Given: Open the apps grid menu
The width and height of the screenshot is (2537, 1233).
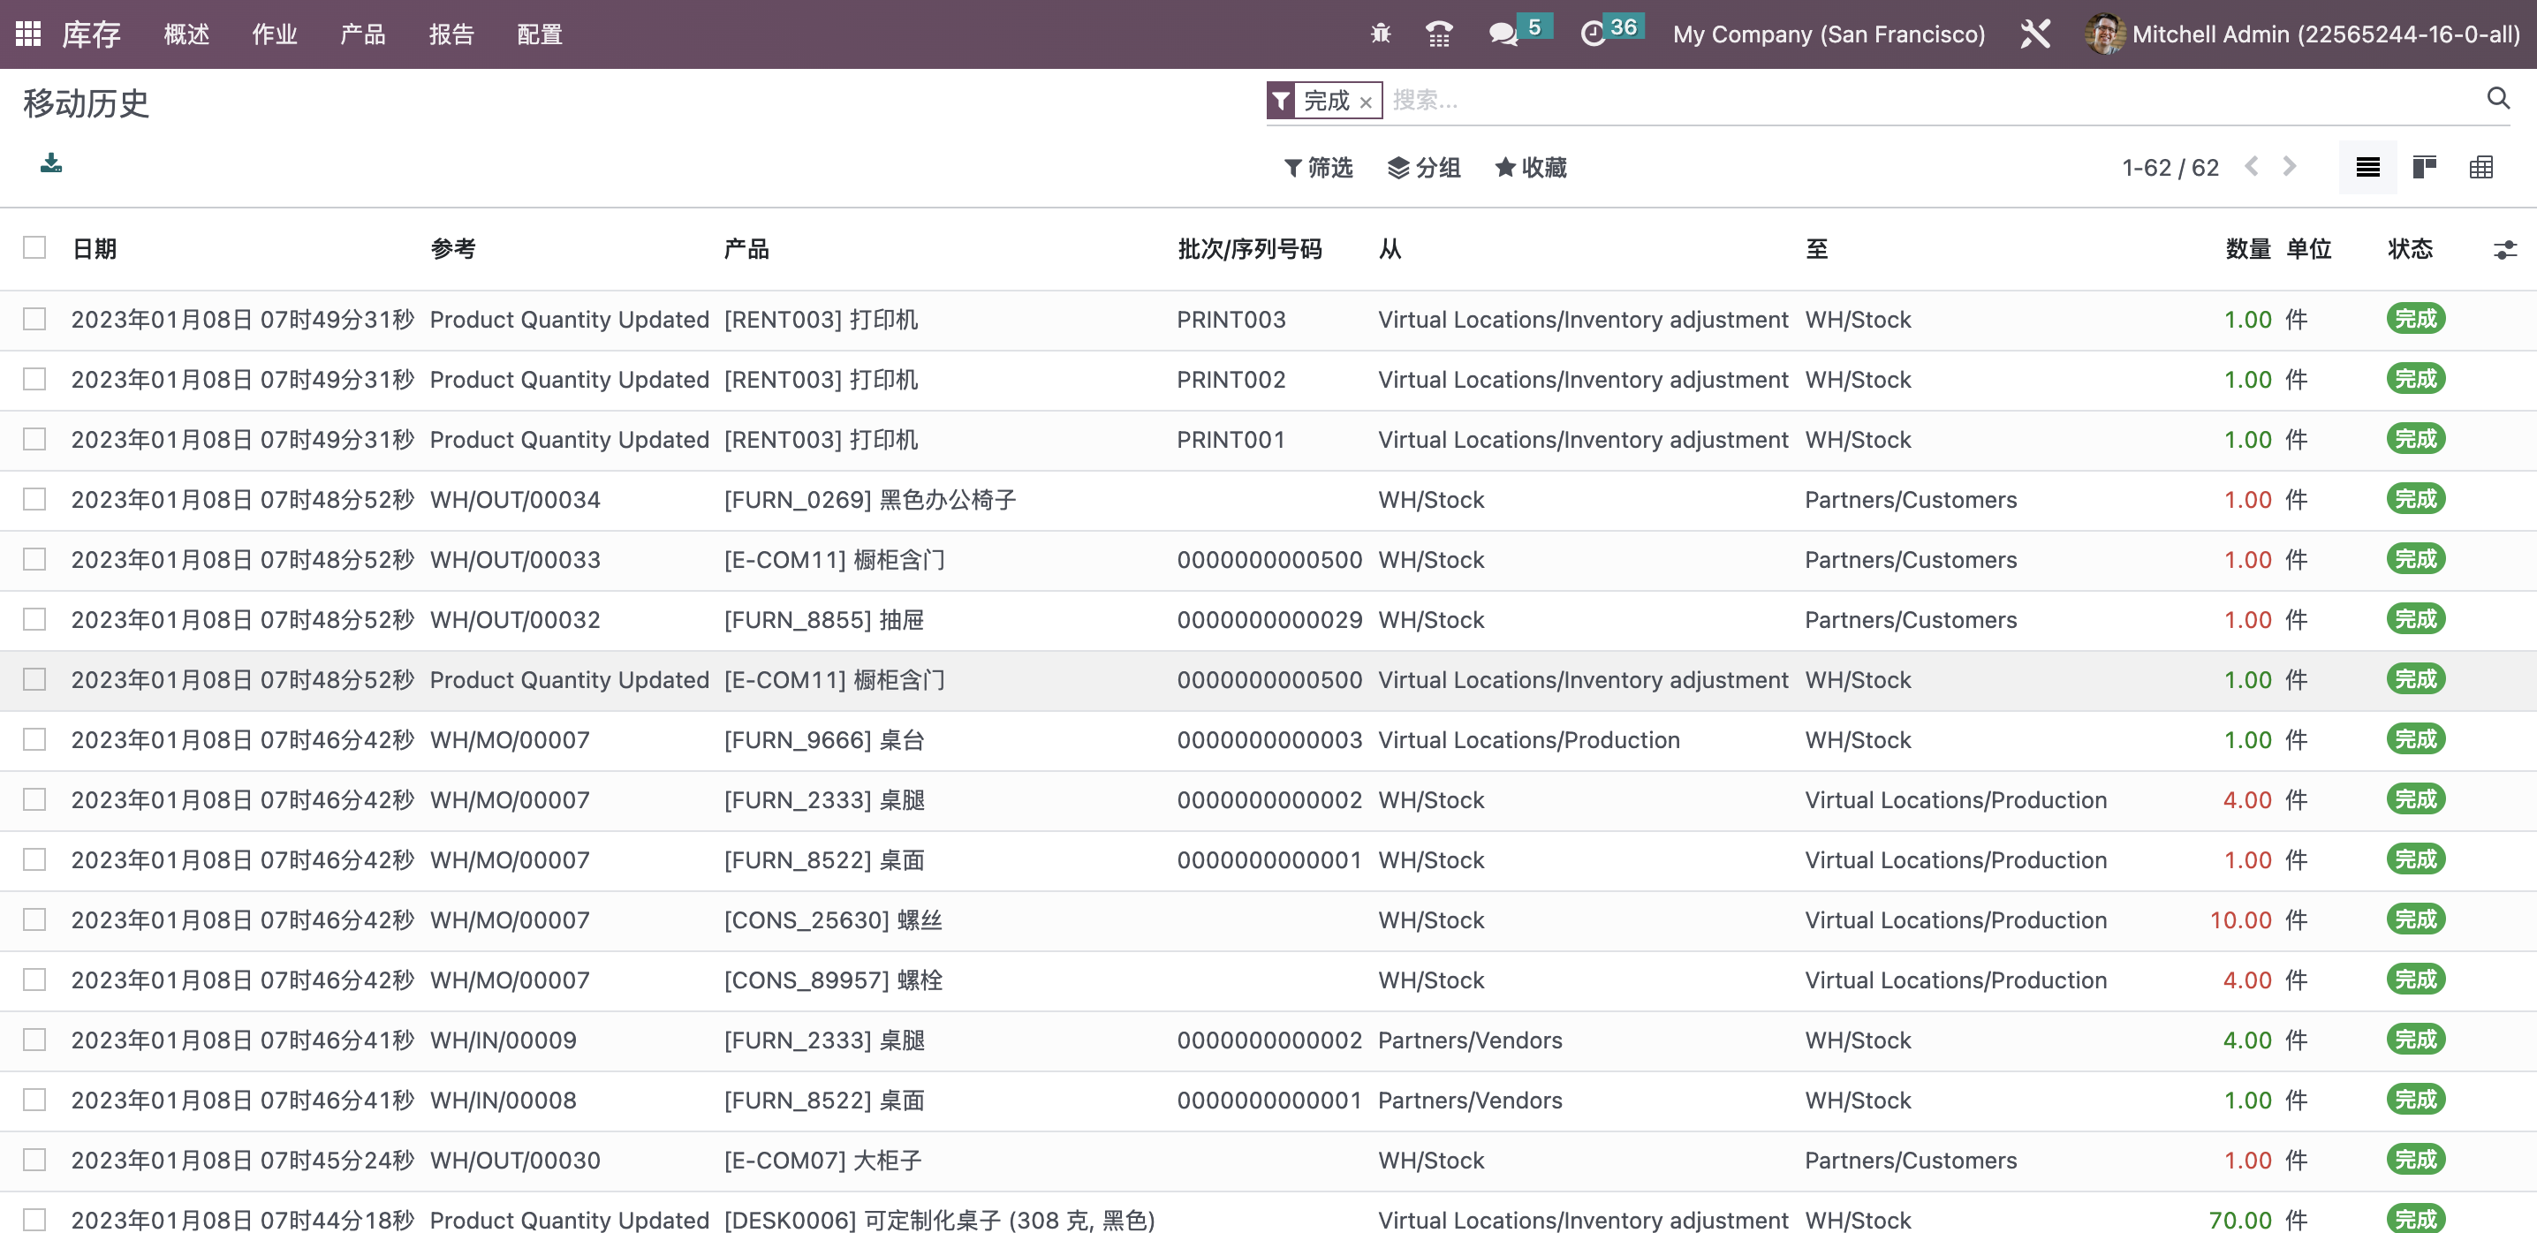Looking at the screenshot, I should point(27,34).
